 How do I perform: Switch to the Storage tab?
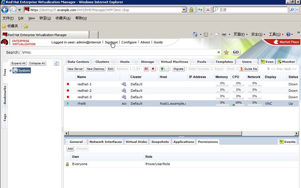(x=147, y=62)
